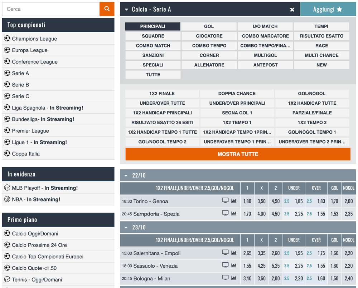Viewport: 358px width, 288px height.
Task: Select the DOPPIA CHANCE market filter
Action: click(x=237, y=94)
